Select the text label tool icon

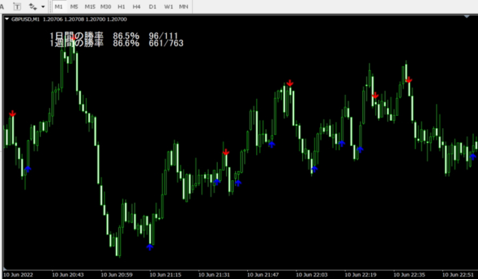pos(17,6)
